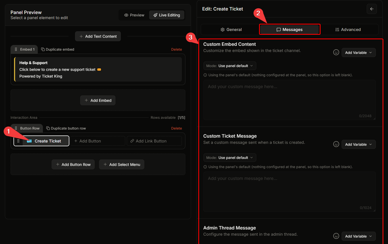Delete the Button Row
This screenshot has width=388, height=244.
tap(176, 128)
